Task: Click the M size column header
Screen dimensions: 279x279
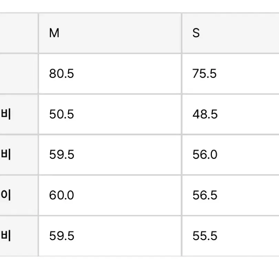Action: [x=110, y=33]
